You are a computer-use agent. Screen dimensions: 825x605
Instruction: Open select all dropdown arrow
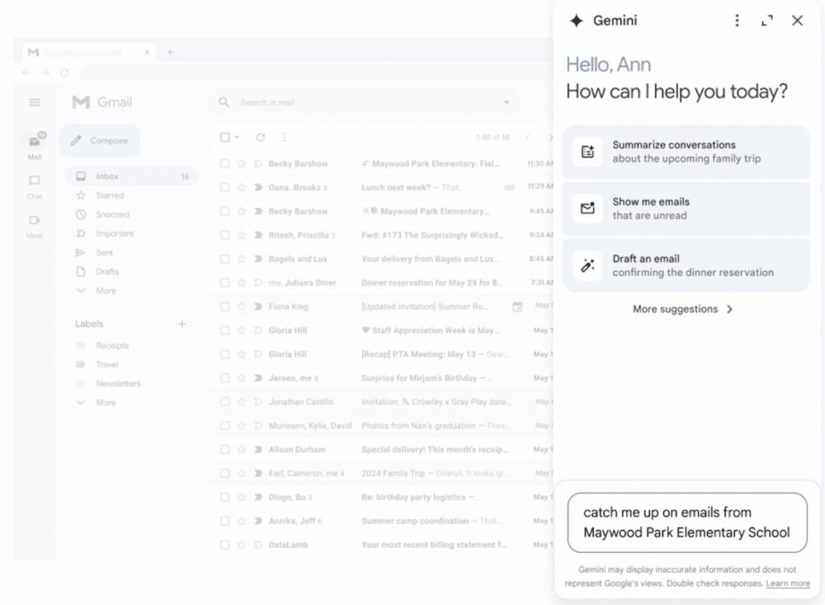click(x=237, y=138)
